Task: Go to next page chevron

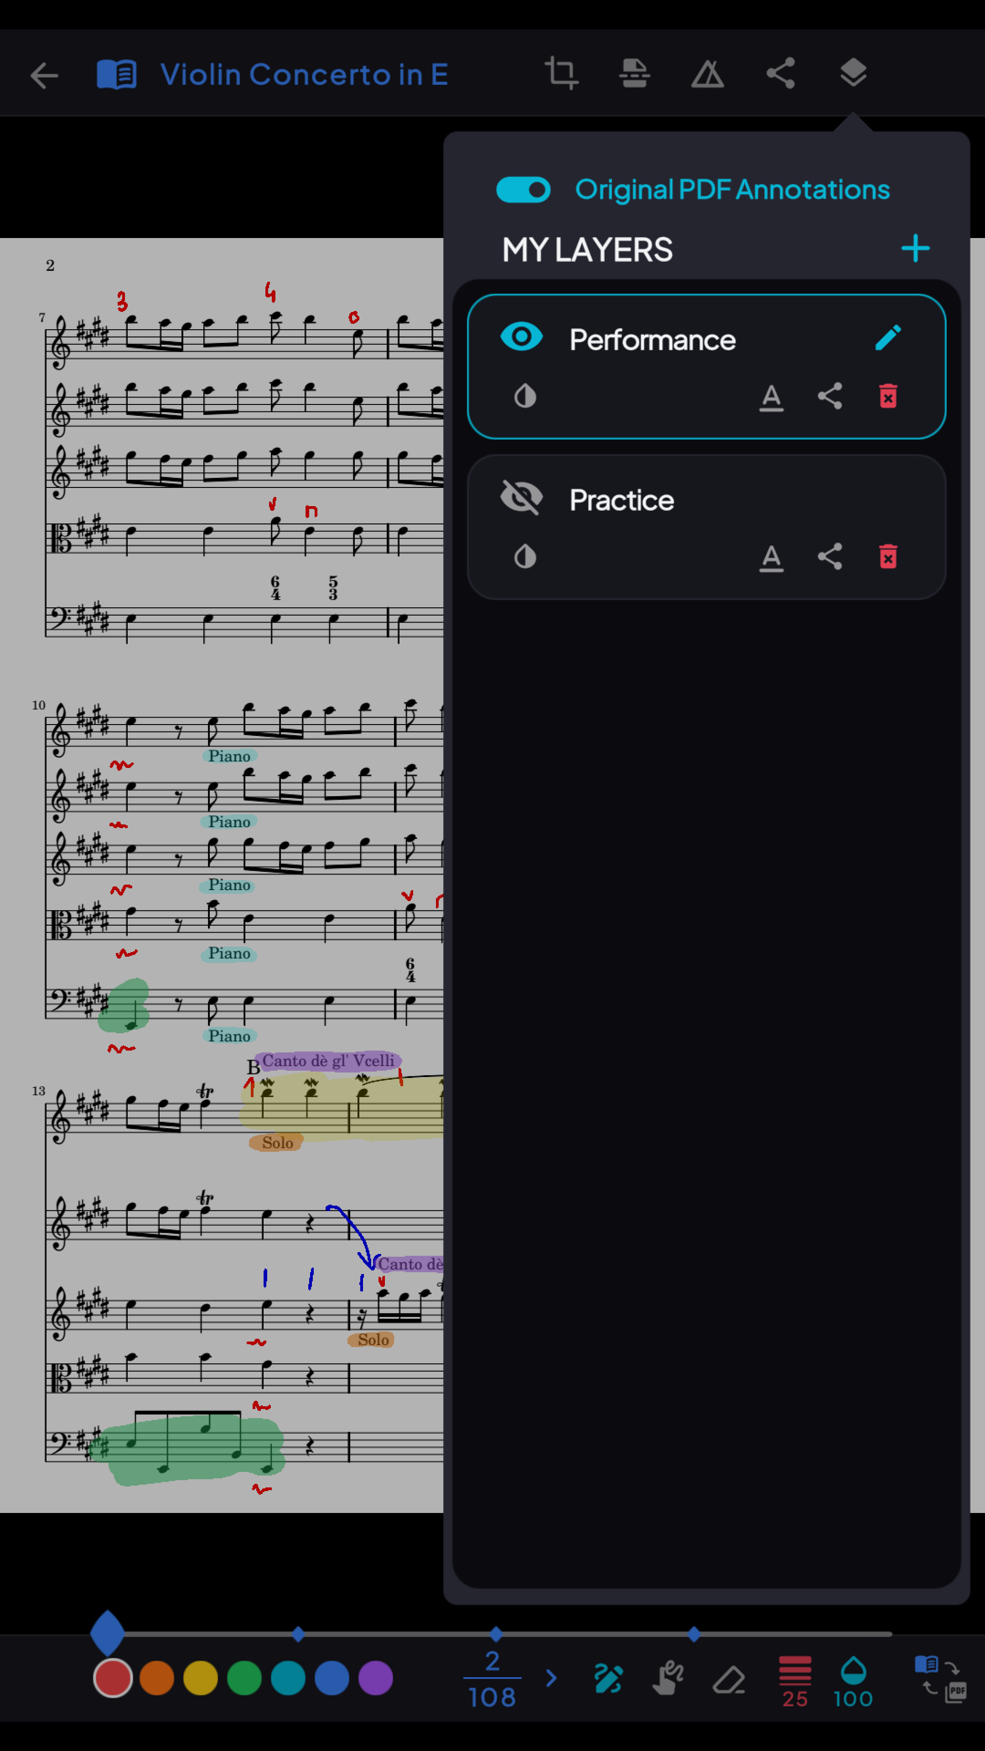Action: click(551, 1678)
